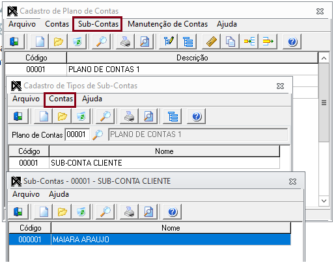Click the magnifier lookup beside Plano de Contas field

pos(98,134)
